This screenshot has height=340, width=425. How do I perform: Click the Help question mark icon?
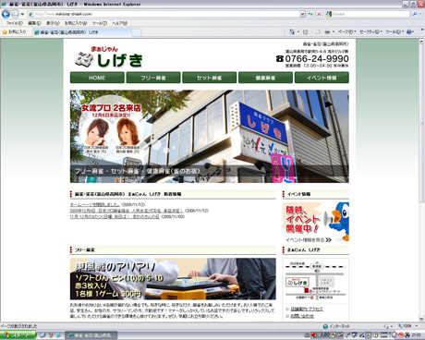pyautogui.click(x=409, y=31)
